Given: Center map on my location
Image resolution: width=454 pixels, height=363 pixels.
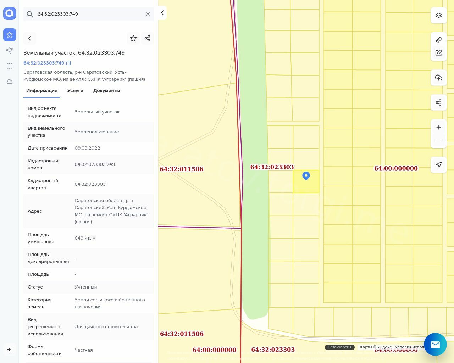Looking at the screenshot, I should [x=438, y=165].
